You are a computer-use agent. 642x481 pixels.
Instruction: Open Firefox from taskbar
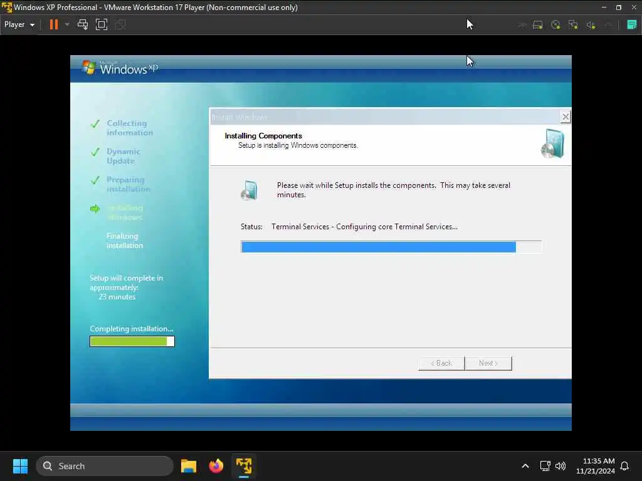pos(216,466)
